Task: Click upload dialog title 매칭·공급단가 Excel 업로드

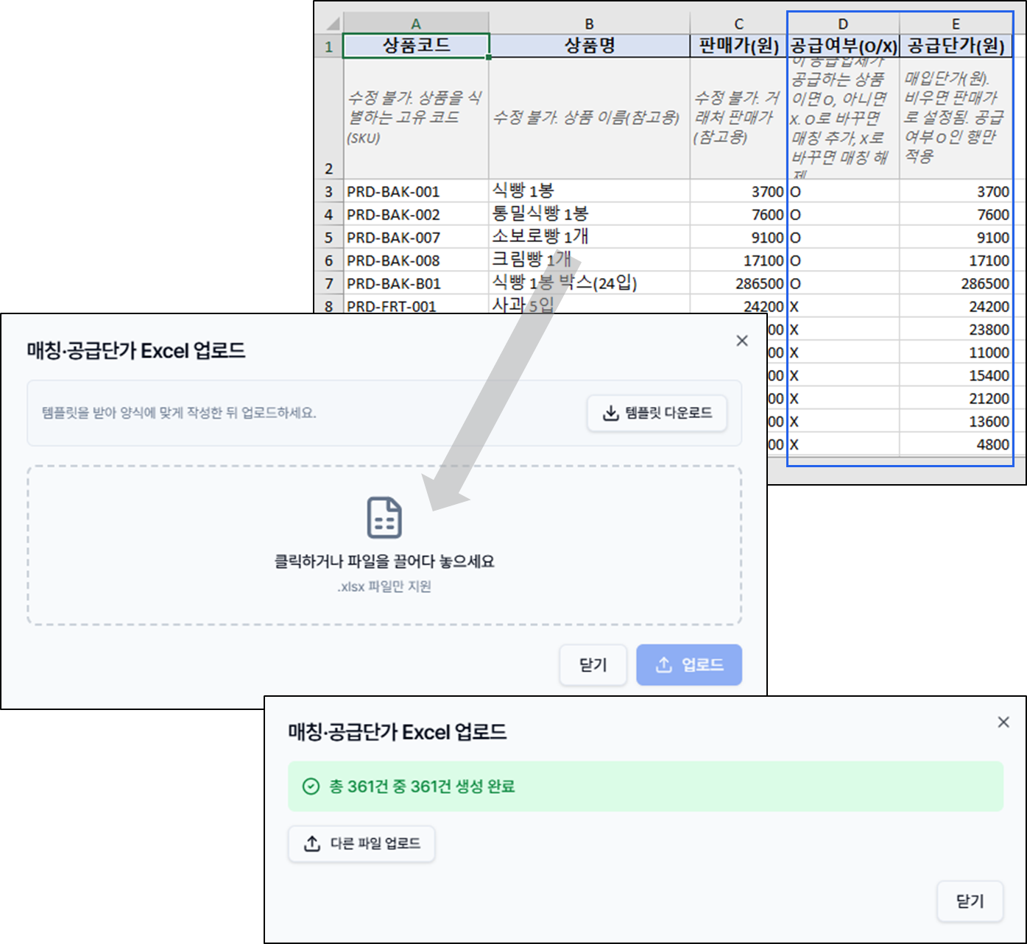Action: pyautogui.click(x=136, y=350)
